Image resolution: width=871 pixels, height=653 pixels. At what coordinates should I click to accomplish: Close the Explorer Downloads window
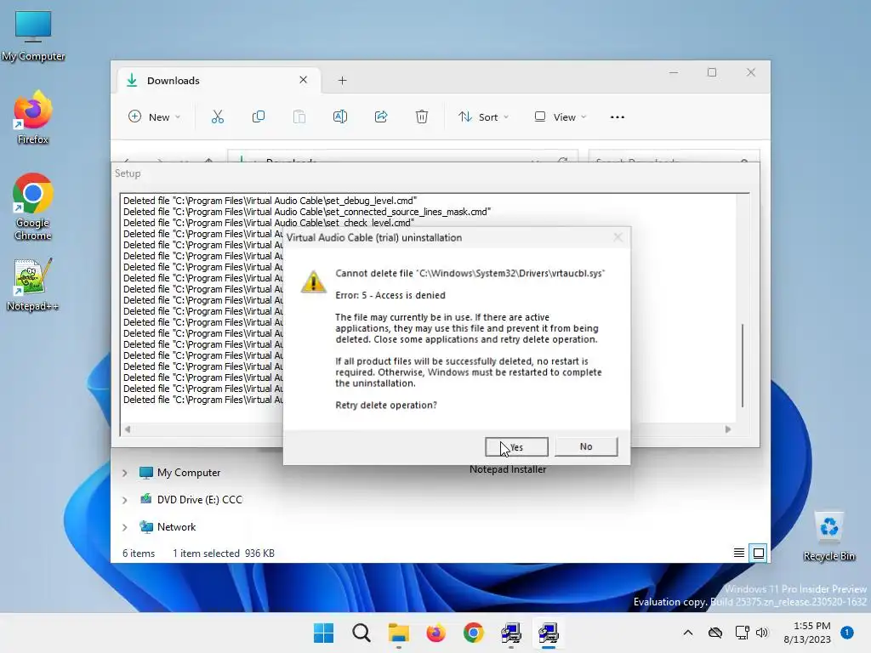pyautogui.click(x=750, y=73)
